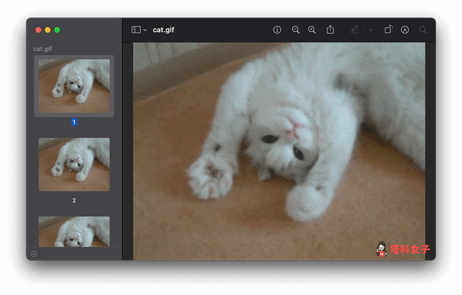Toggle the sidebar view button

pos(136,30)
